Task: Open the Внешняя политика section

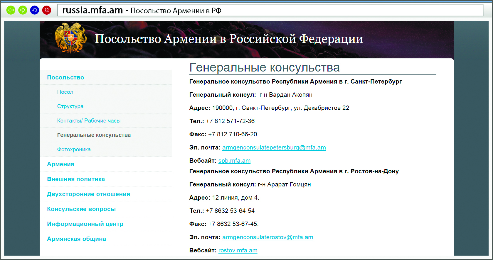Action: (x=76, y=179)
